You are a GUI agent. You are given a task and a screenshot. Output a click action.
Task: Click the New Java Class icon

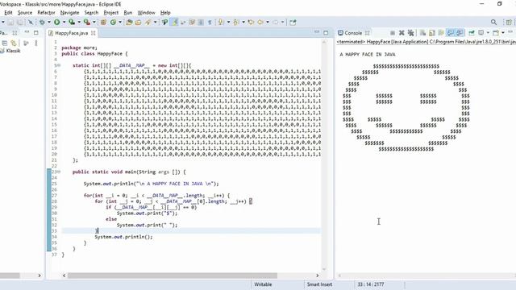[x=113, y=22]
